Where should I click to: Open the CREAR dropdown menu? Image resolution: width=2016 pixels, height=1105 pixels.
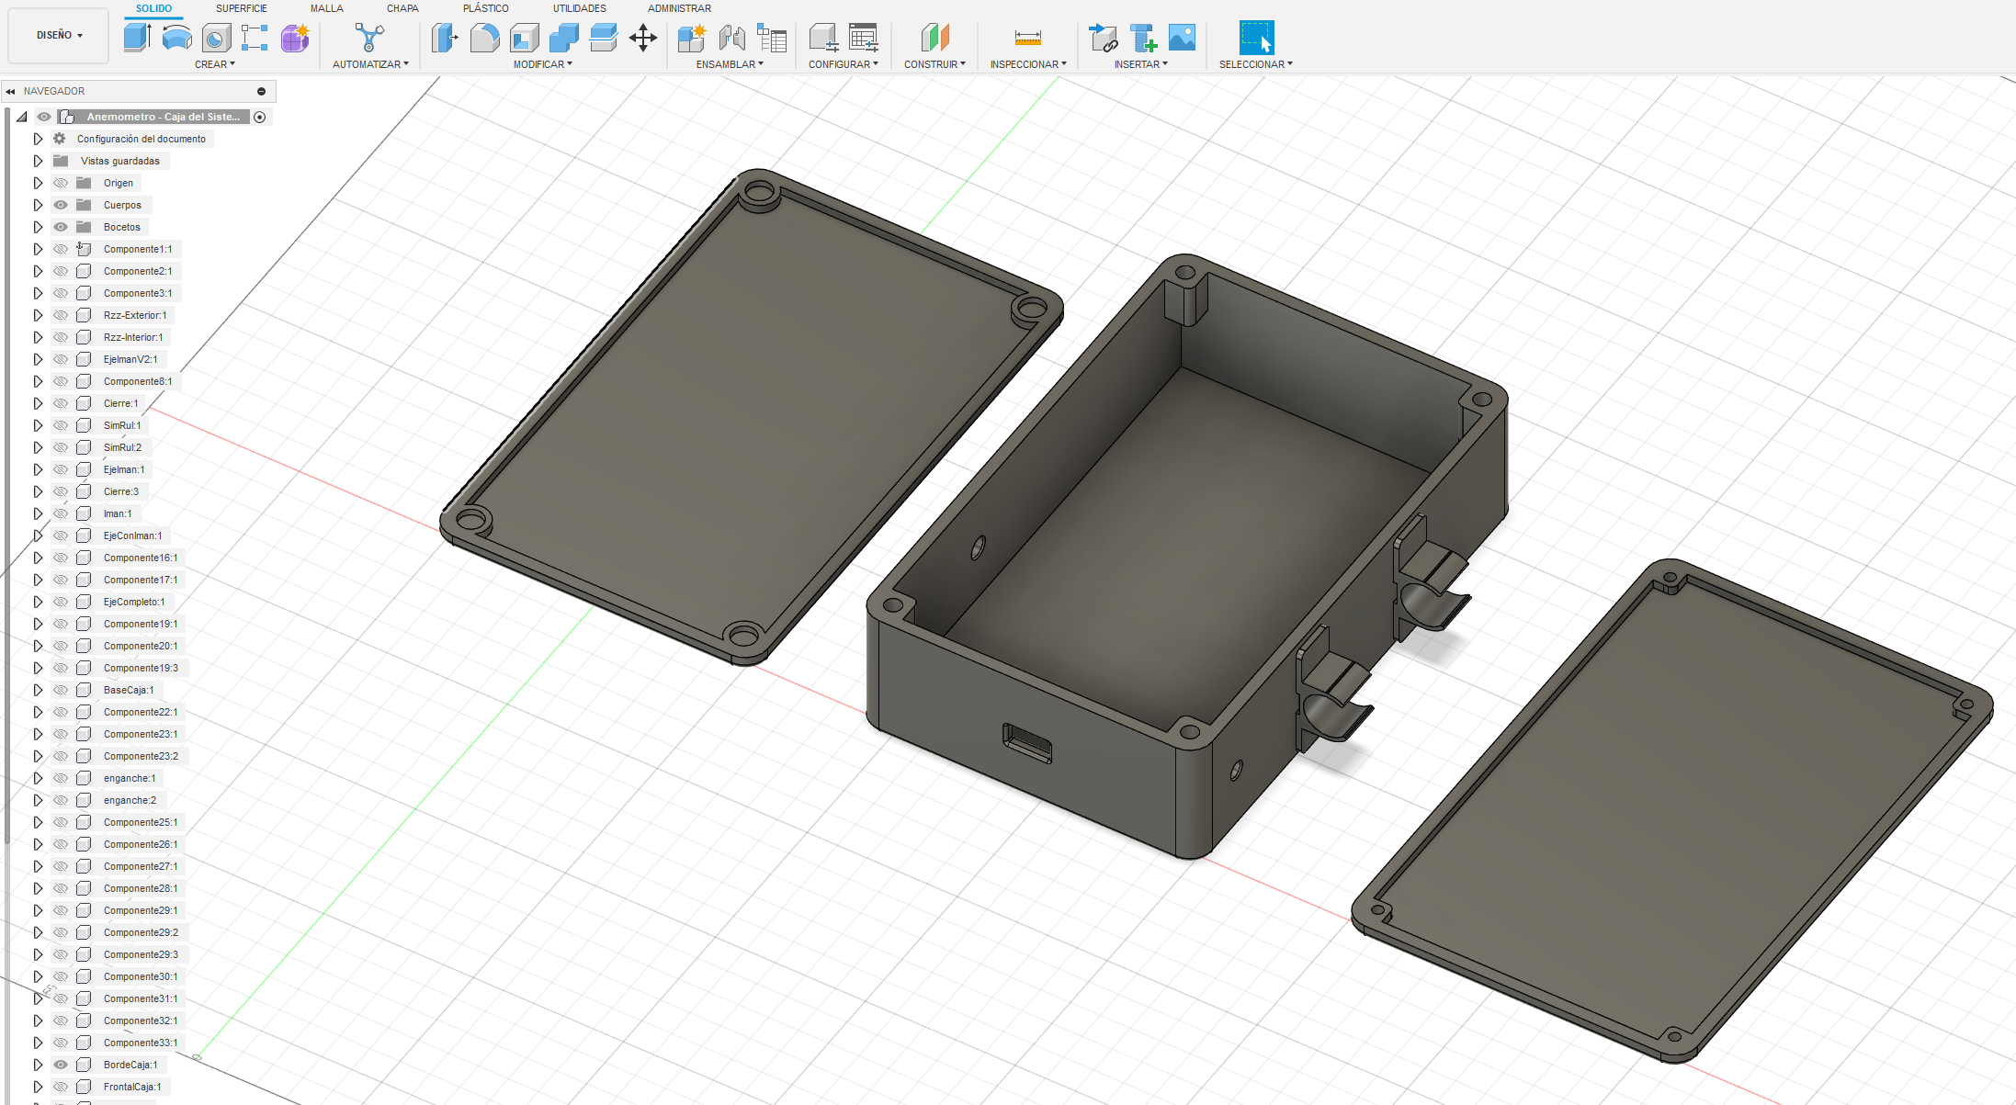[x=215, y=64]
